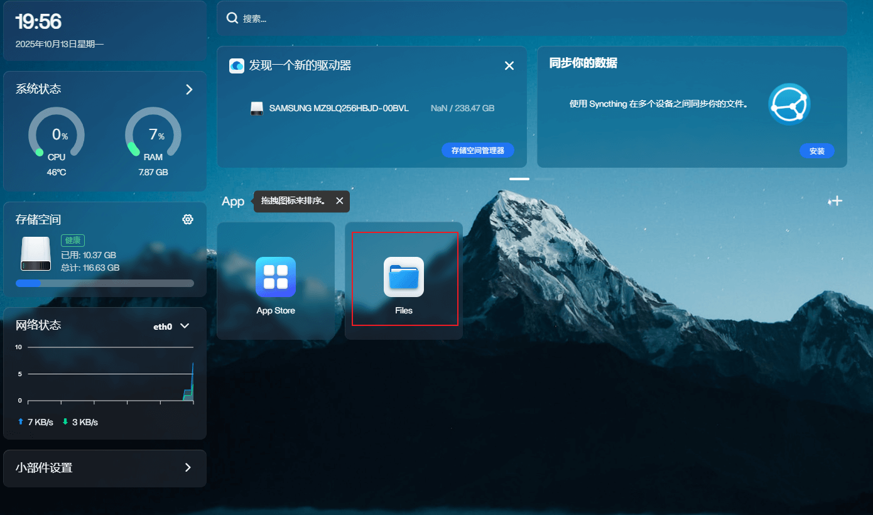
Task: Click the disk drive icon in storage widget
Action: pyautogui.click(x=35, y=254)
